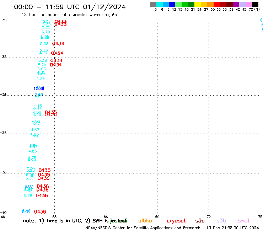Viewport: 263px width, 231px height.
Task: Click the 's3a' satellite legend label
Action: pos(200,221)
